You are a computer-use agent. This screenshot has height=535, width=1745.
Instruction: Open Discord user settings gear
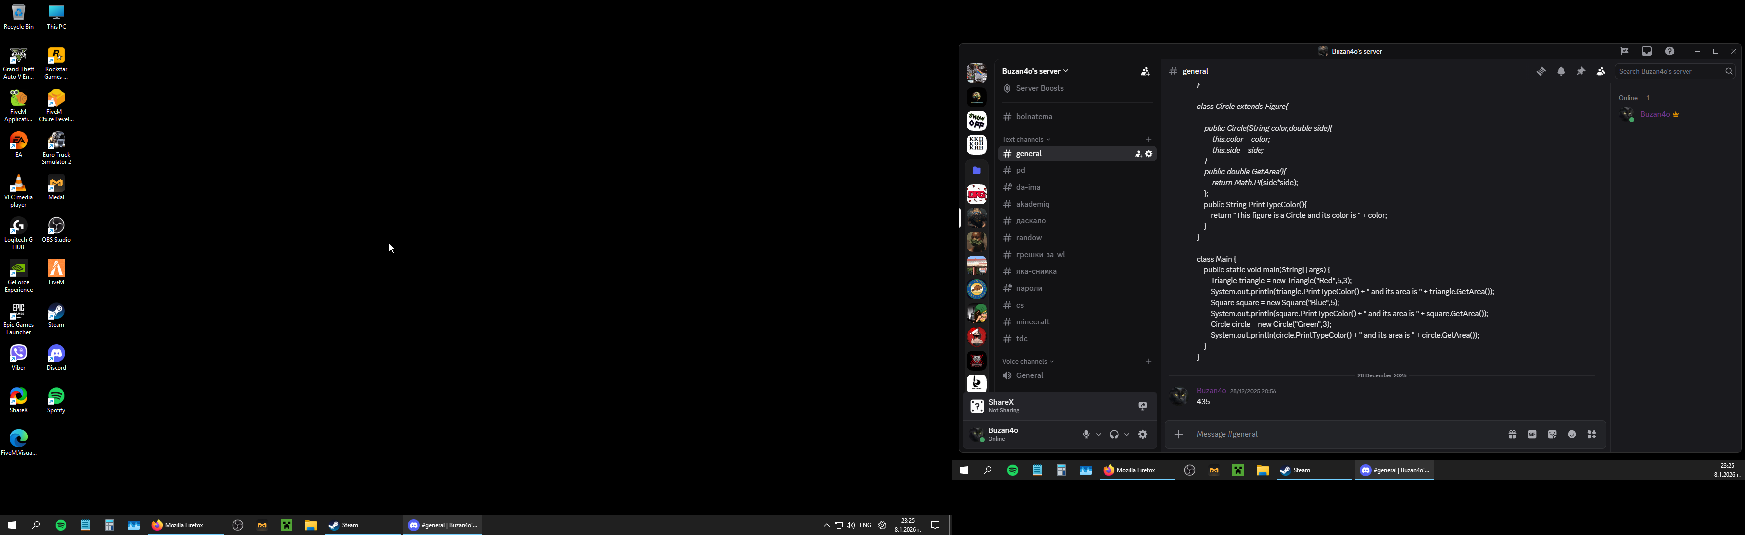point(1144,435)
